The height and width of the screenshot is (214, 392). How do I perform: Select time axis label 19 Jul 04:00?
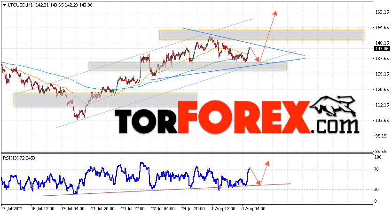click(x=73, y=208)
